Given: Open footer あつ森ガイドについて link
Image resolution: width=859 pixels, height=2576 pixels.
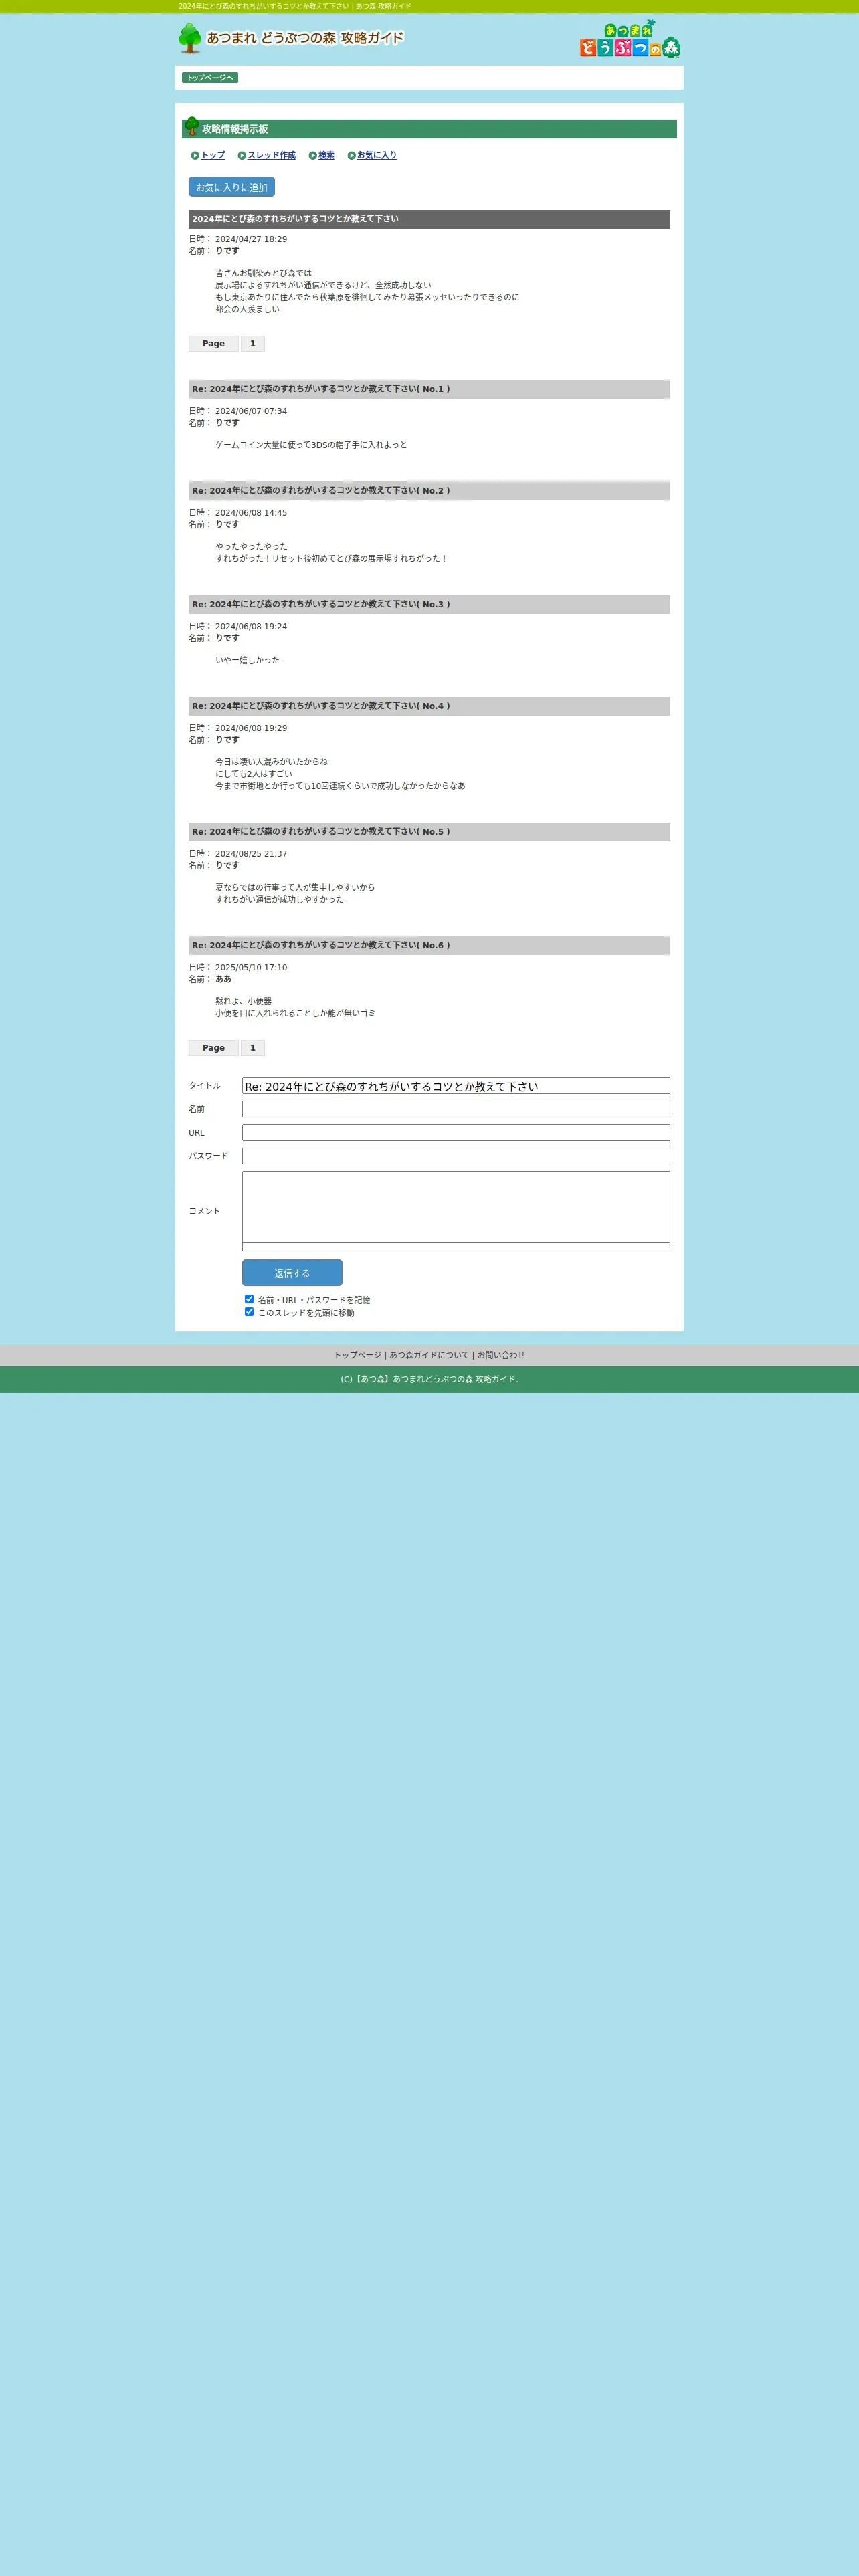Looking at the screenshot, I should click(x=429, y=1356).
